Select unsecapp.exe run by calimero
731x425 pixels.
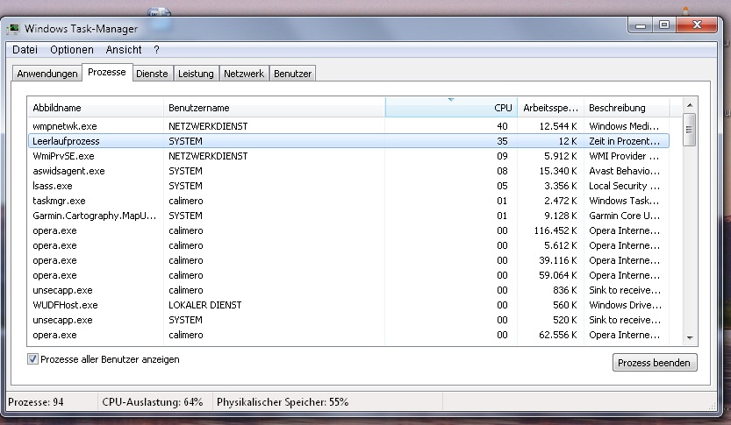coord(348,290)
